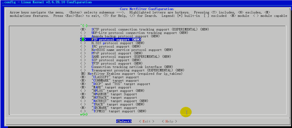Toggle TFTP protocol support state box
Viewport: 292px width, 128px height.
(x=83, y=64)
